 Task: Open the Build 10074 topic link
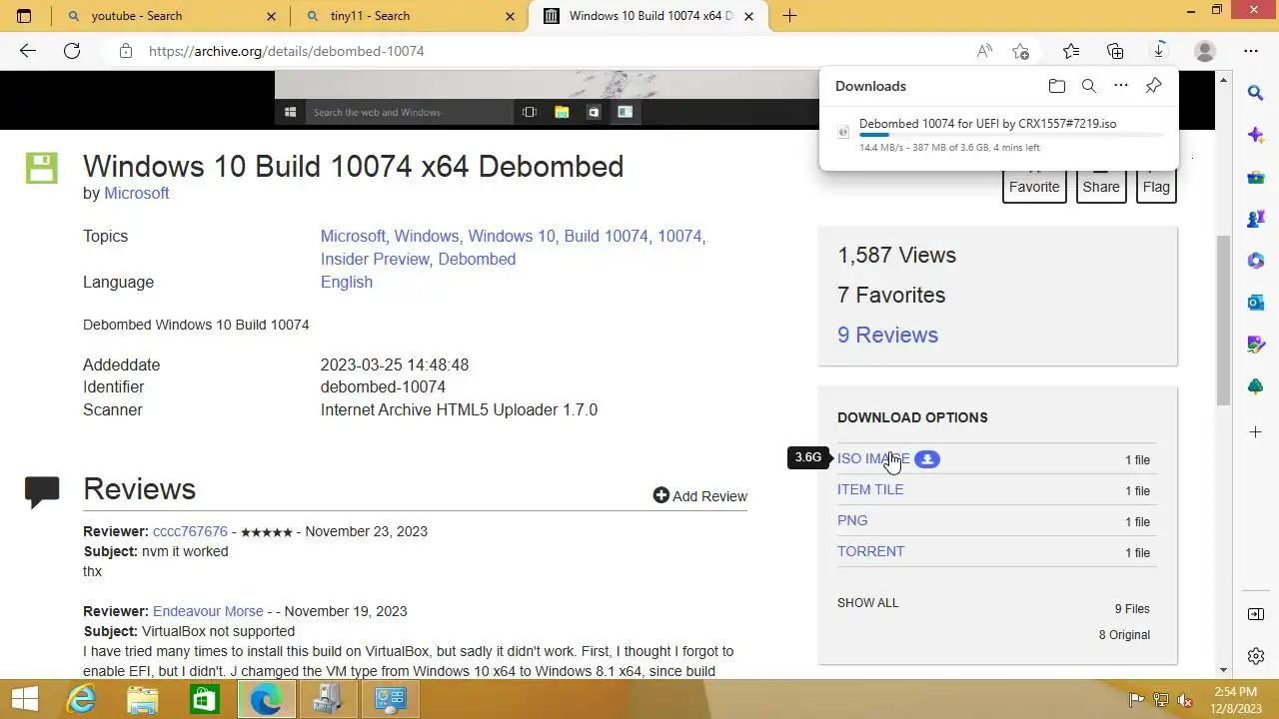[607, 237]
